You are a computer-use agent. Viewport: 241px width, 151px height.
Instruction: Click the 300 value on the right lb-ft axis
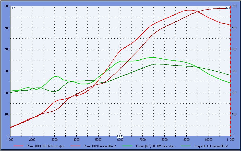tap(234, 71)
